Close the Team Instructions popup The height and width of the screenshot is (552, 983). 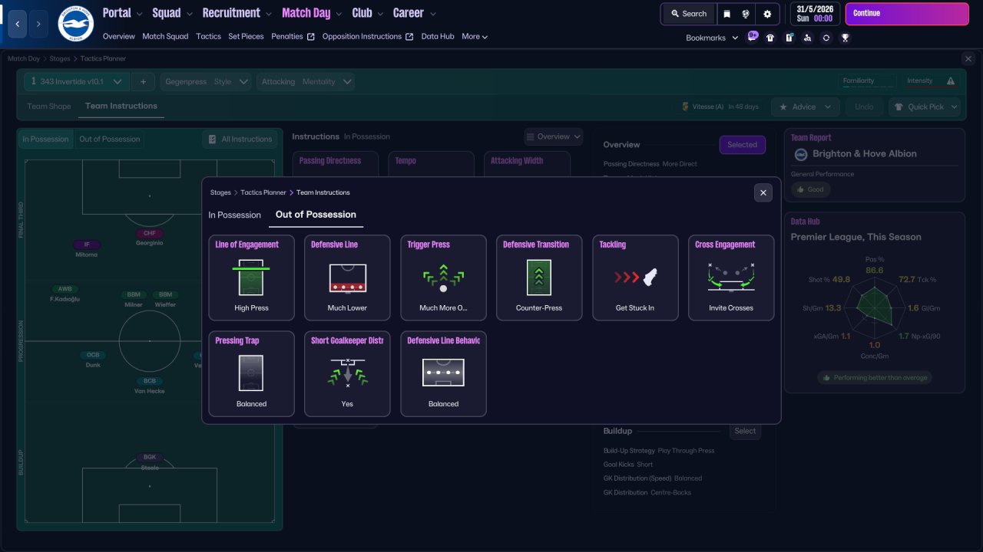763,192
